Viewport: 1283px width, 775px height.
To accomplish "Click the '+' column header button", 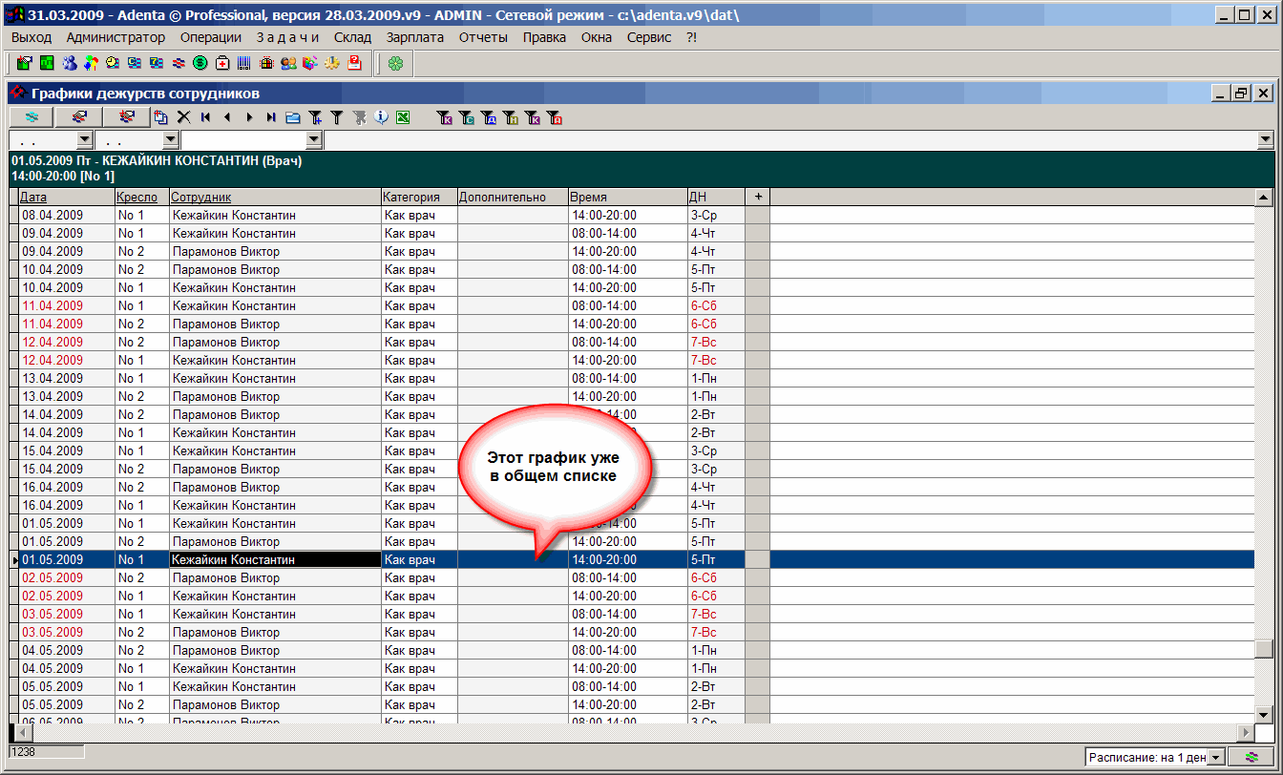I will coord(757,197).
